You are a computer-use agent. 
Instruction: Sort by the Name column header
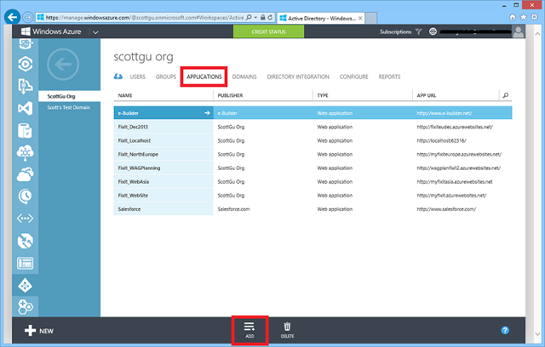click(x=125, y=95)
